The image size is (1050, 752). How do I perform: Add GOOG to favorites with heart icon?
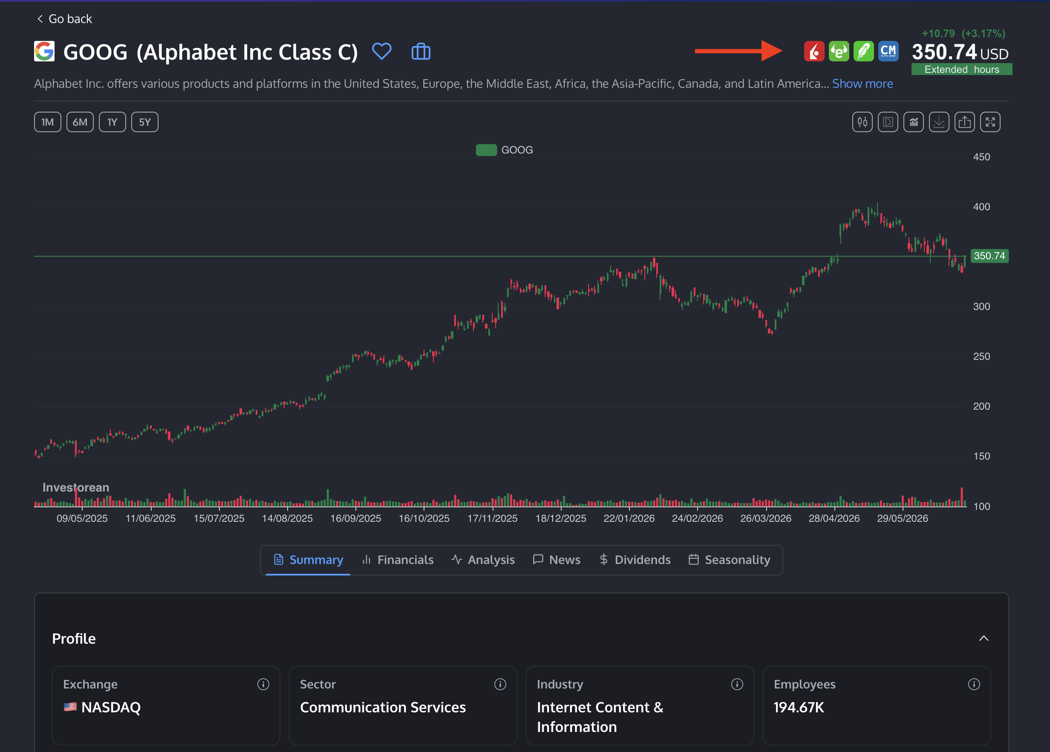(x=382, y=52)
